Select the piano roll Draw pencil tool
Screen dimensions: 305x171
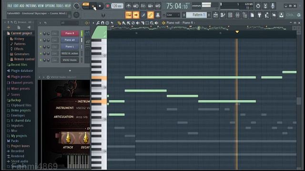(119, 23)
